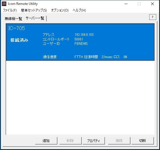Open プロパティ for the selected server

point(94,141)
